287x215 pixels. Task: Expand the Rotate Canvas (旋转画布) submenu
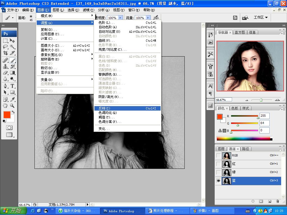click(65, 59)
